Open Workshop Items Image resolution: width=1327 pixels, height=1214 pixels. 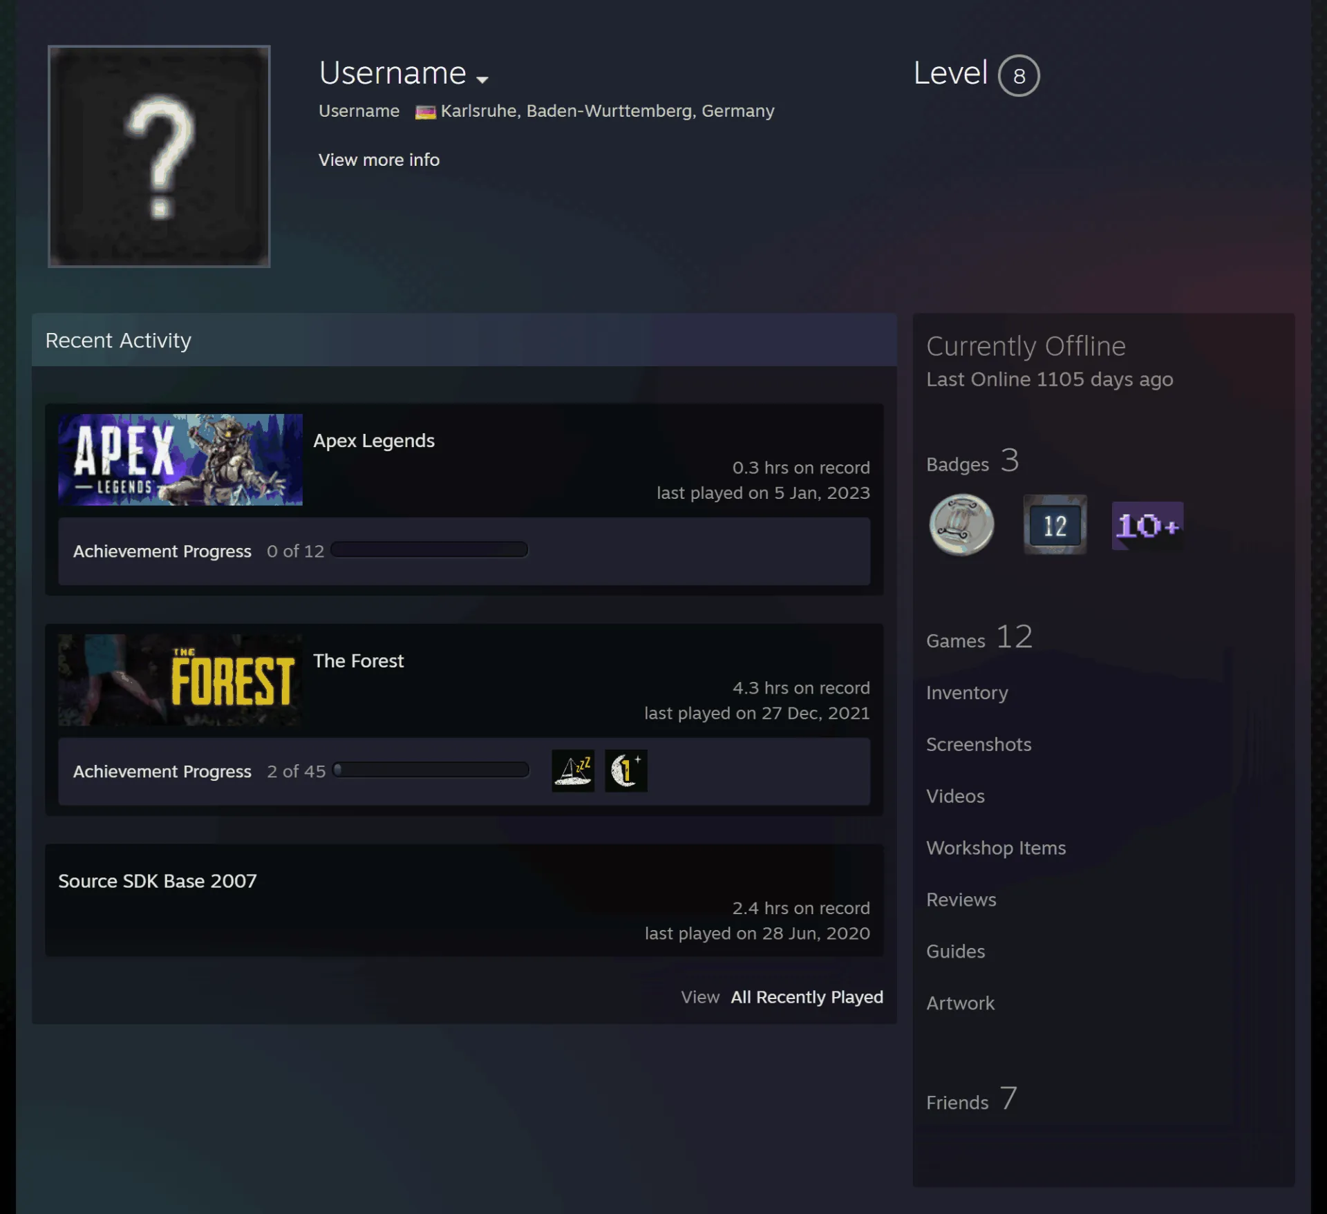pyautogui.click(x=996, y=848)
